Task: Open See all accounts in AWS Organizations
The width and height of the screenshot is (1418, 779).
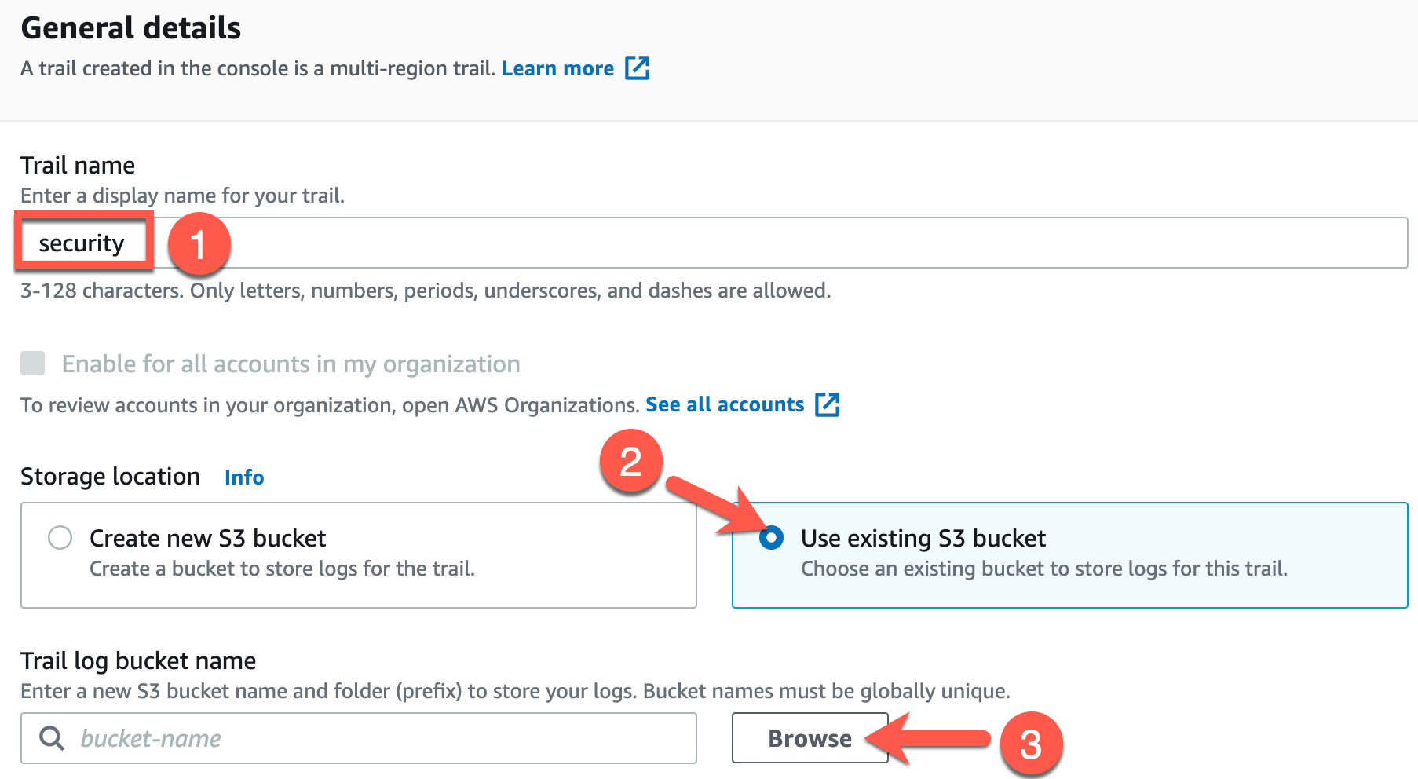Action: coord(723,404)
